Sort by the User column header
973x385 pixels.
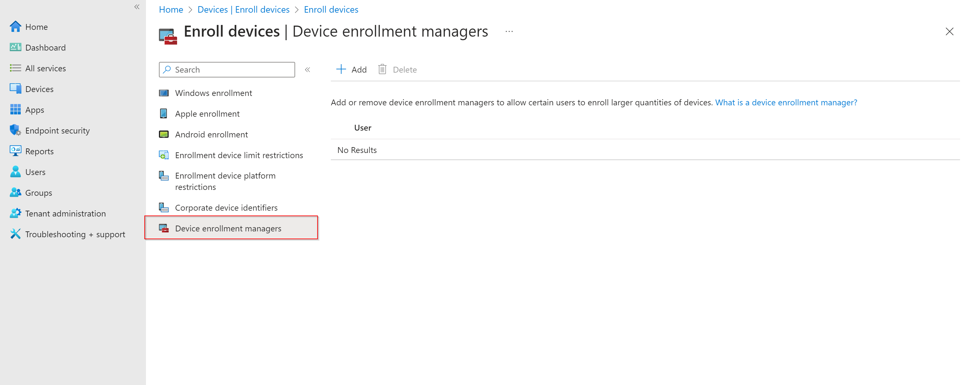pyautogui.click(x=362, y=128)
